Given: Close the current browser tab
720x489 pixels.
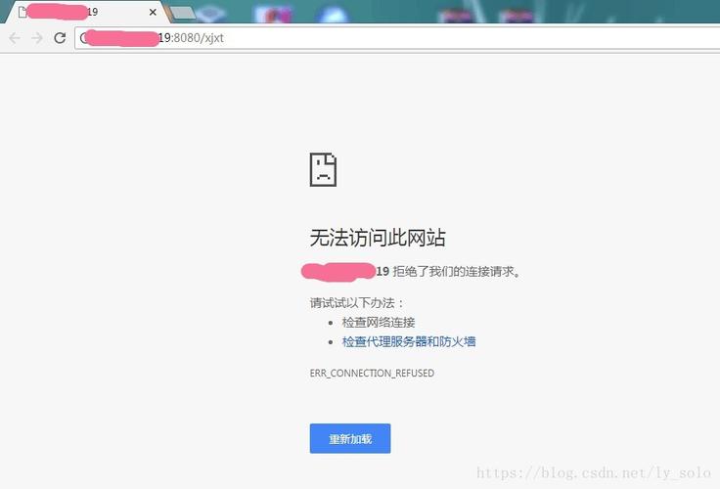Looking at the screenshot, I should [x=153, y=12].
